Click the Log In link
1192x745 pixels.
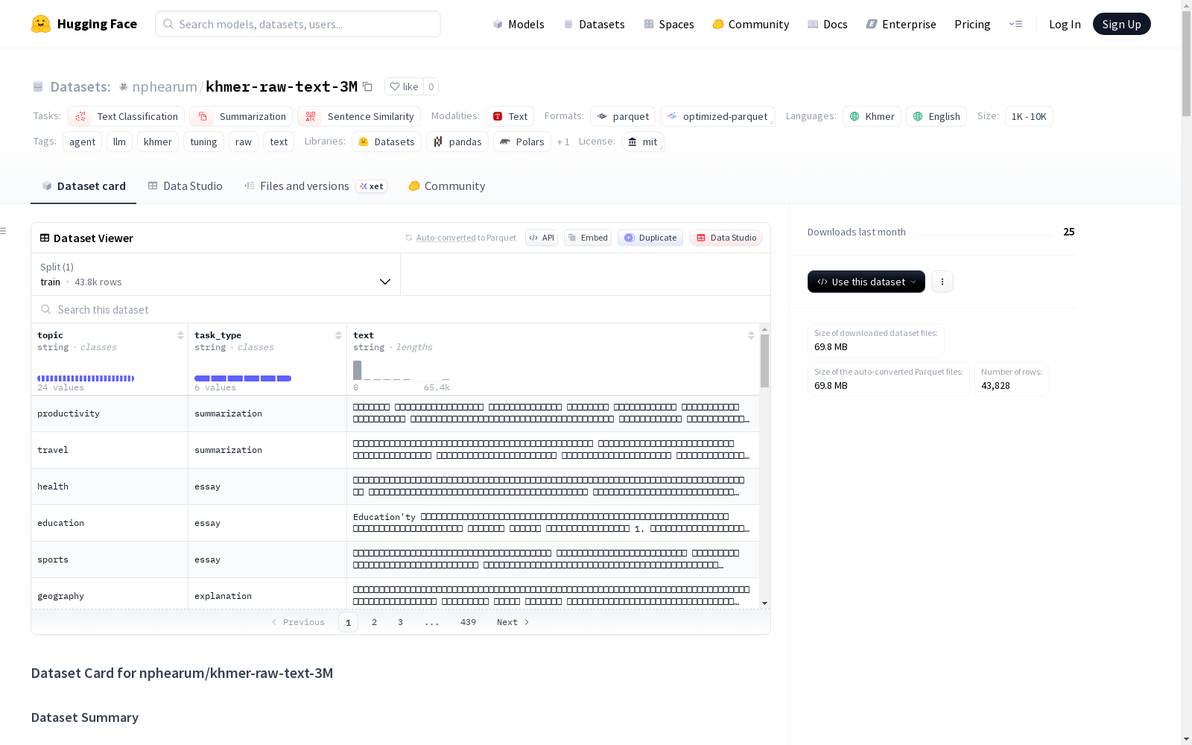(1065, 24)
